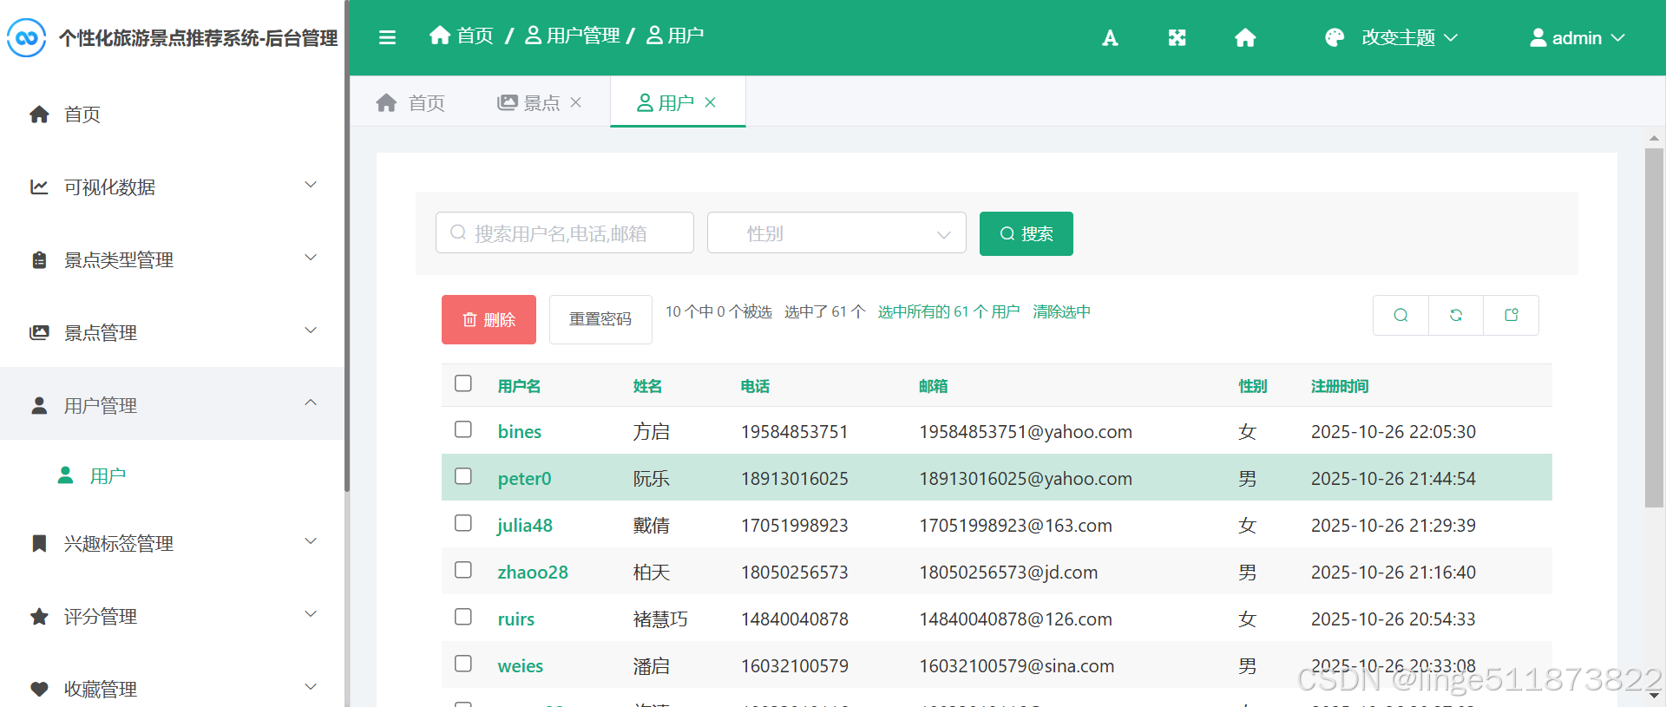Click the trash icon on 删除 button
Screen dimensions: 1666x707
(469, 319)
